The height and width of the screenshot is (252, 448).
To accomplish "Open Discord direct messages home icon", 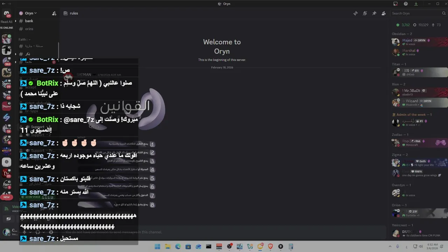I will pyautogui.click(x=6, y=14).
